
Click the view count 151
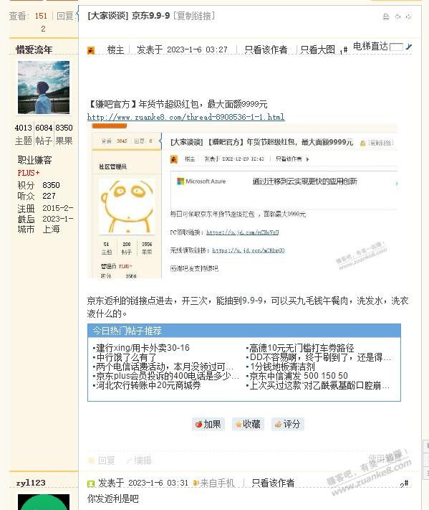(x=42, y=16)
